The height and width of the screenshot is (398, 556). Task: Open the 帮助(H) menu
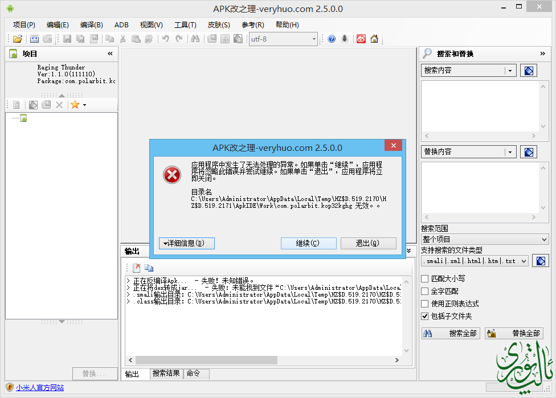(x=287, y=25)
